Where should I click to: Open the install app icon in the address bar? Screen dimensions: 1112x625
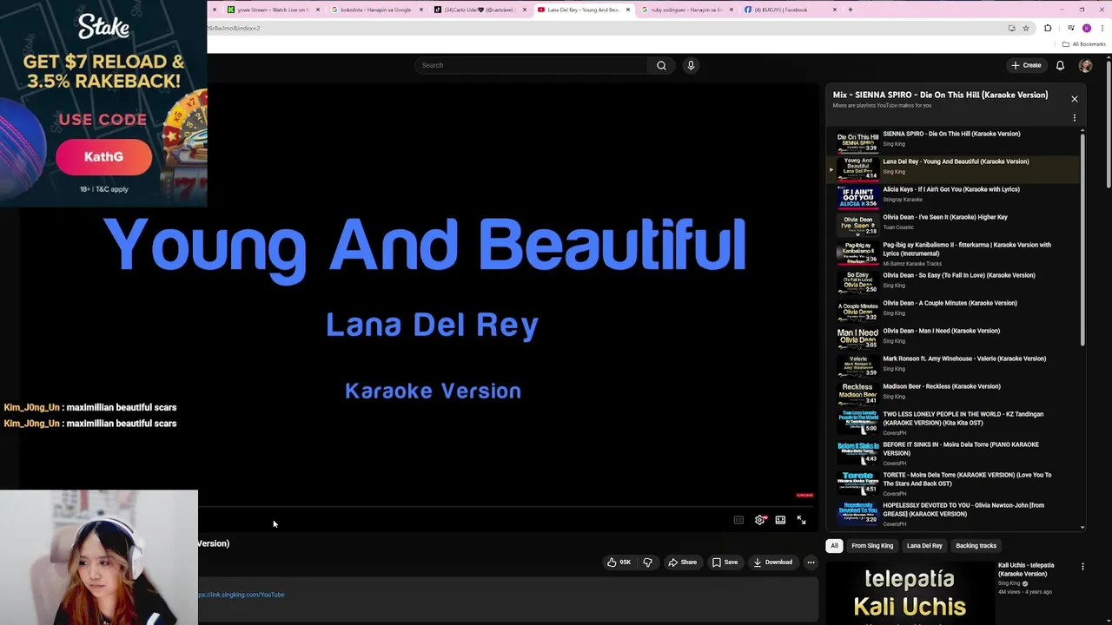click(1011, 28)
